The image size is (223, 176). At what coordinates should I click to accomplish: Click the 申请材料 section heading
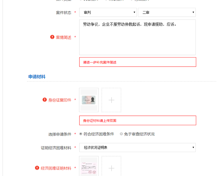coord(37,77)
